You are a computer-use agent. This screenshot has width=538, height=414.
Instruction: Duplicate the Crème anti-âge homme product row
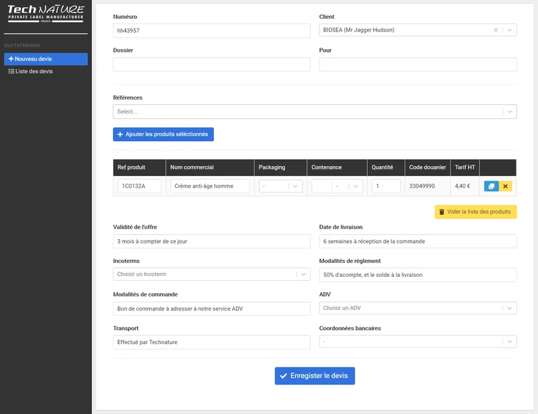click(x=492, y=186)
